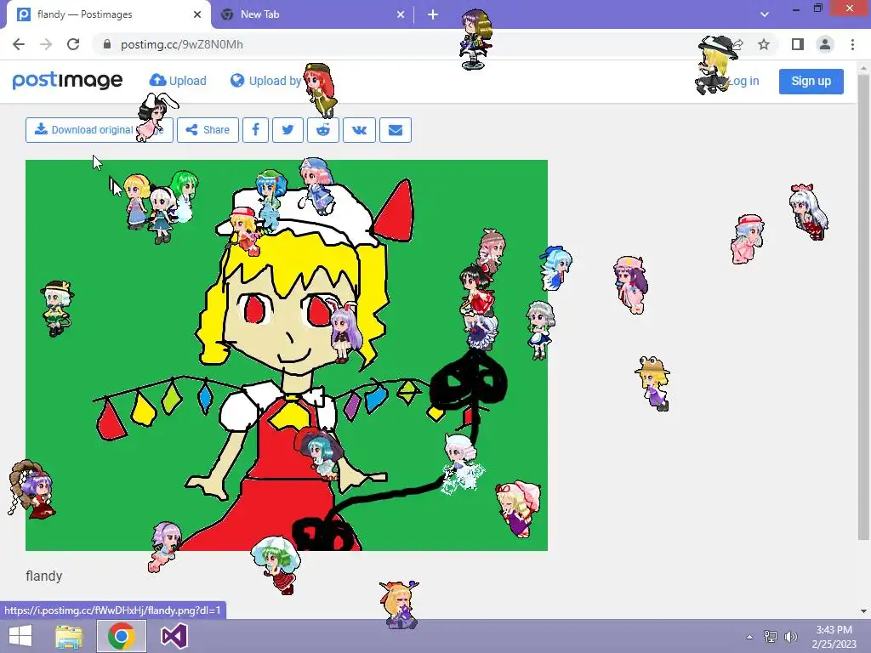Click the address bar URL
This screenshot has width=871, height=653.
(x=182, y=44)
